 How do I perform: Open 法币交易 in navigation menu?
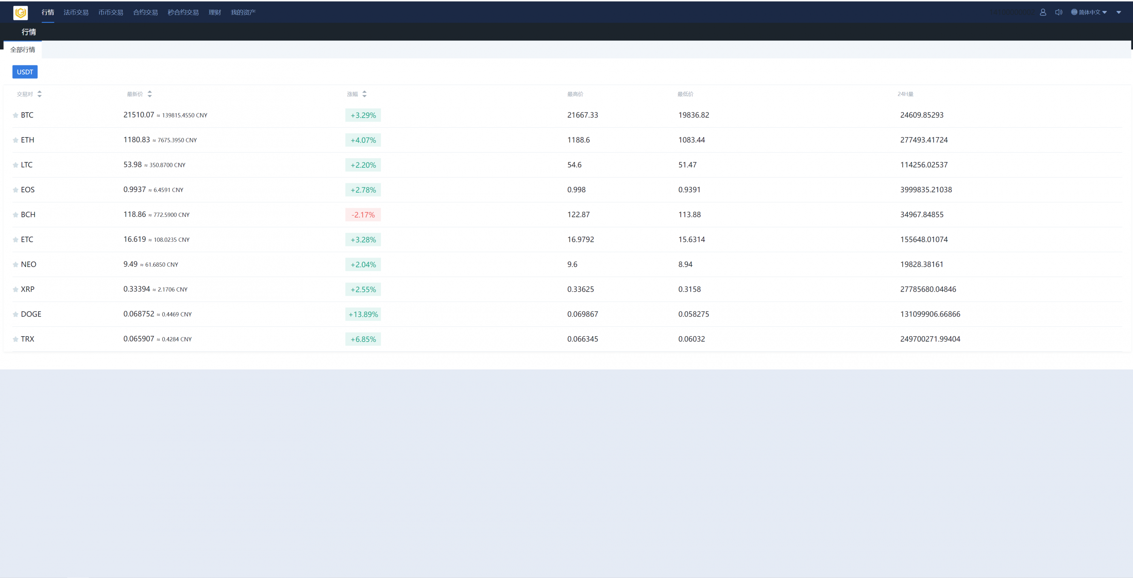[76, 12]
